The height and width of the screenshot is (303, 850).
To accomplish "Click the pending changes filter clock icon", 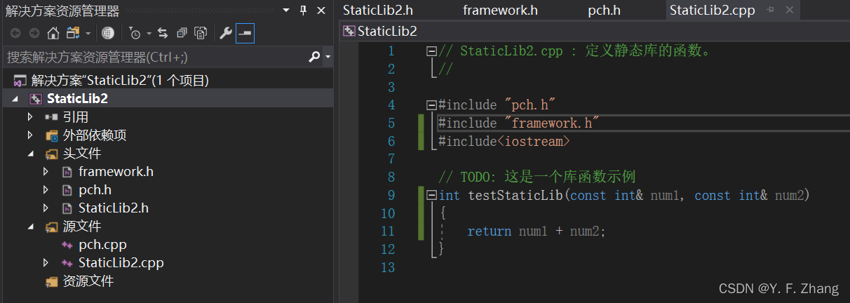I will point(135,33).
